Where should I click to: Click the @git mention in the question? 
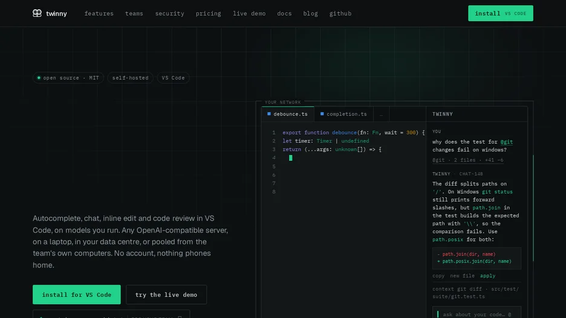click(507, 142)
